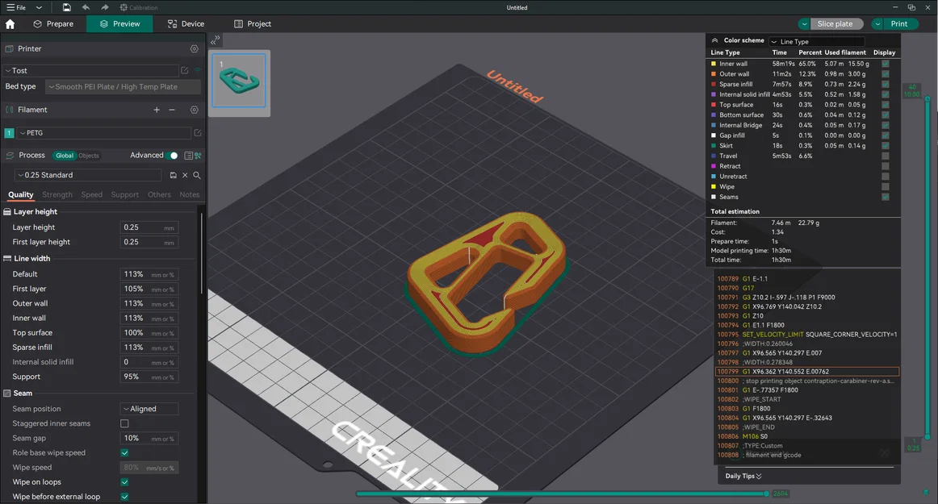Viewport: 938px width, 504px height.
Task: Select plate 1 thumbnail
Action: (x=239, y=81)
